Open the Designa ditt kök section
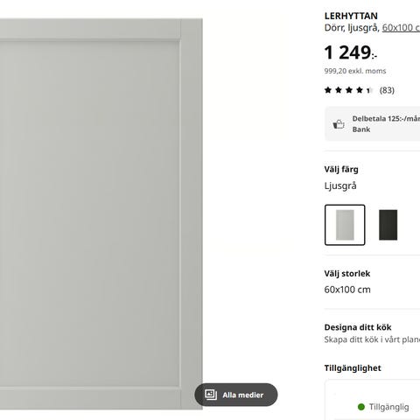The width and height of the screenshot is (420, 420). pos(358,327)
